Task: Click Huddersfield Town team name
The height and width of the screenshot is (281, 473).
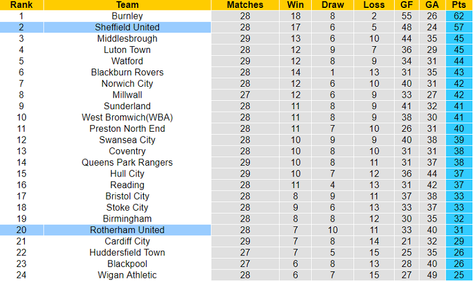Action: point(127,252)
